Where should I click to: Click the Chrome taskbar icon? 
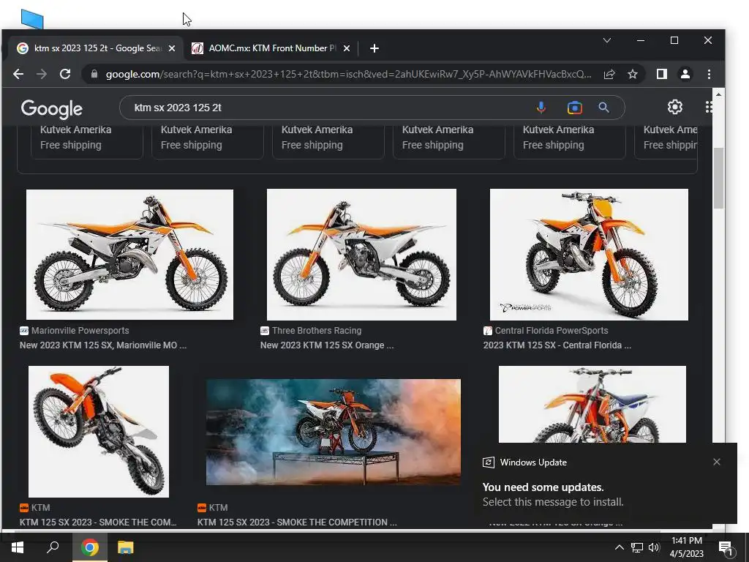89,547
